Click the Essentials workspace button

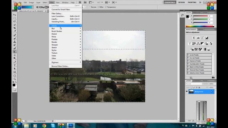click(x=170, y=2)
